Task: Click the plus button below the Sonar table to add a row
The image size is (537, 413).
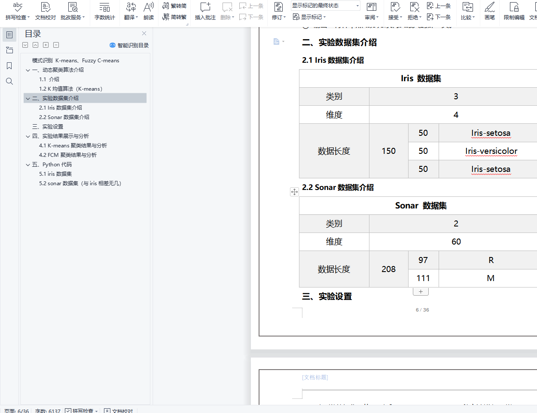Action: coord(421,292)
